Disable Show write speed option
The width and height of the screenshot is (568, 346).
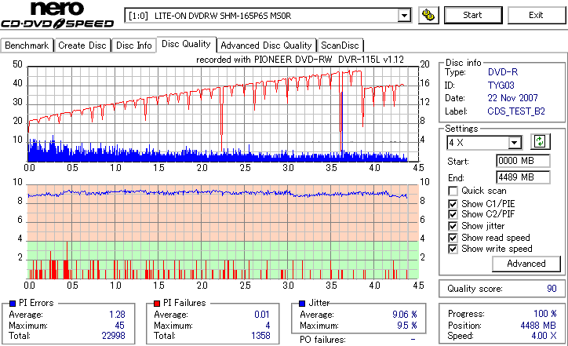(x=453, y=249)
